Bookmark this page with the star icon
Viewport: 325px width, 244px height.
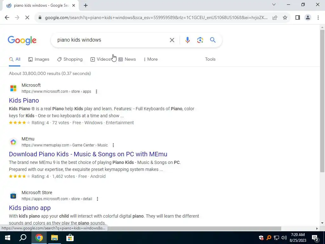click(x=285, y=18)
